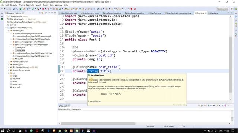This screenshot has height=133, width=238.
Task: Click the External Tools run icon
Action: [x=38, y=9]
